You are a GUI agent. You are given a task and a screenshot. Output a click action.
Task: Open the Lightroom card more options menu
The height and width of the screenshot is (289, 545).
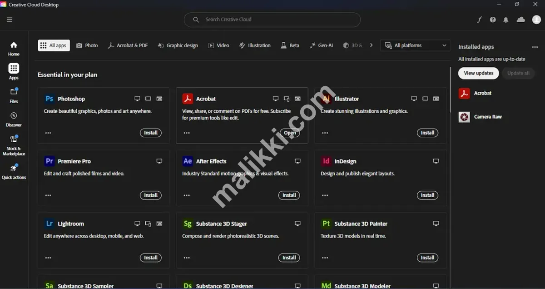tap(48, 258)
